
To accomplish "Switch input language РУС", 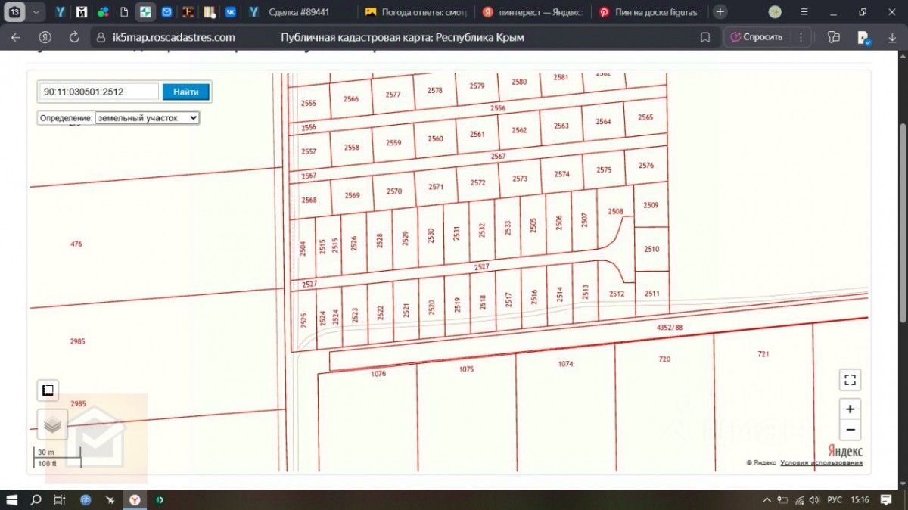I will (835, 499).
